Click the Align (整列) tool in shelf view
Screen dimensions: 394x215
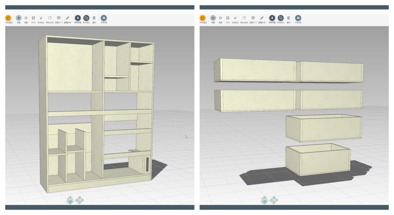[x=94, y=18]
